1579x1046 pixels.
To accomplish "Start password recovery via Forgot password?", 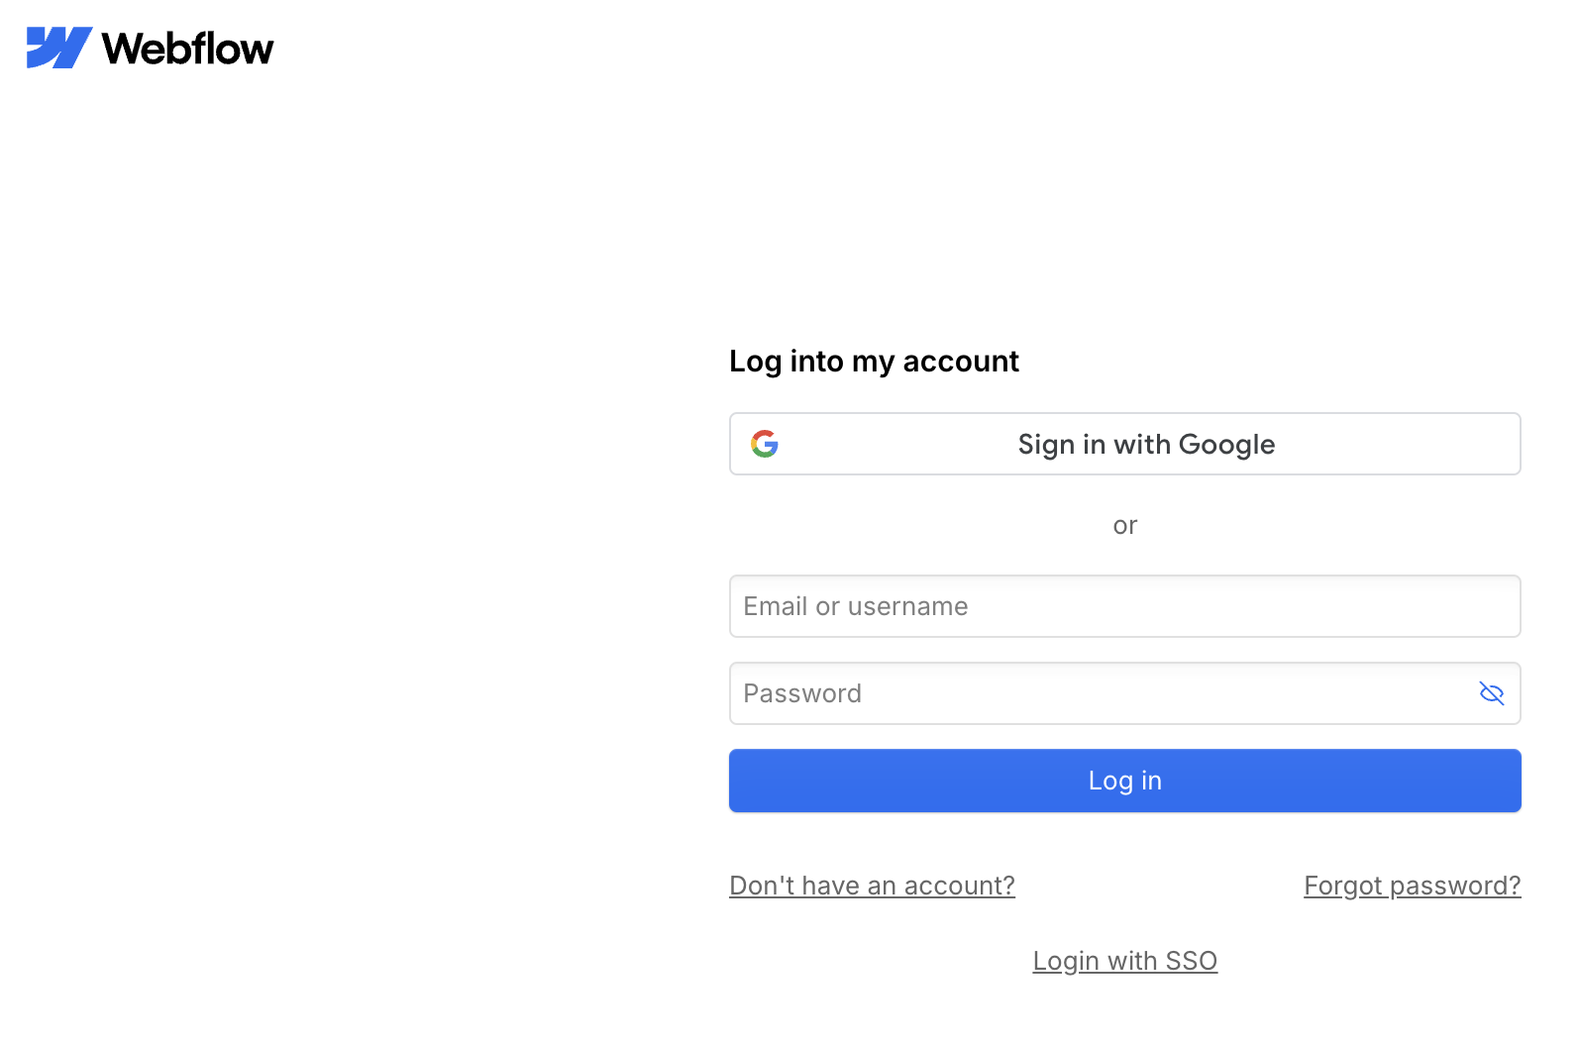I will point(1413,886).
